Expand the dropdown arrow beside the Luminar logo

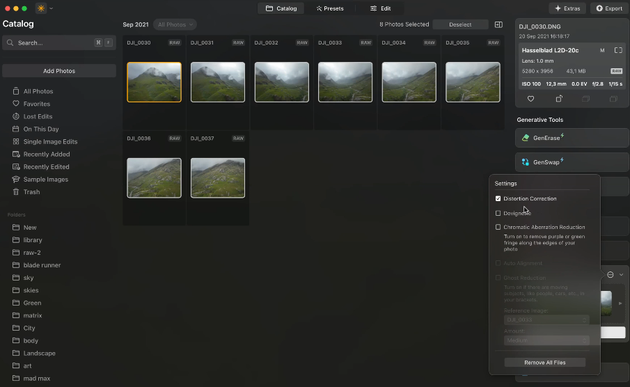point(52,8)
